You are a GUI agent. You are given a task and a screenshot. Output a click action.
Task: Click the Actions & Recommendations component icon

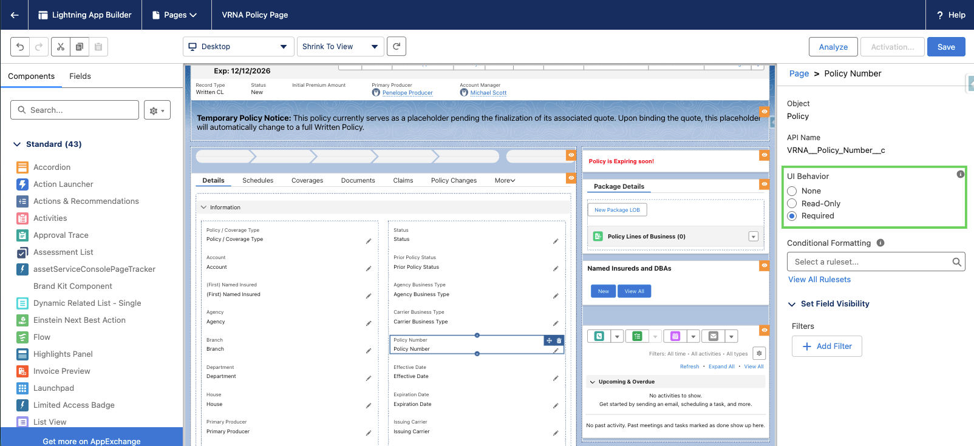pos(22,201)
